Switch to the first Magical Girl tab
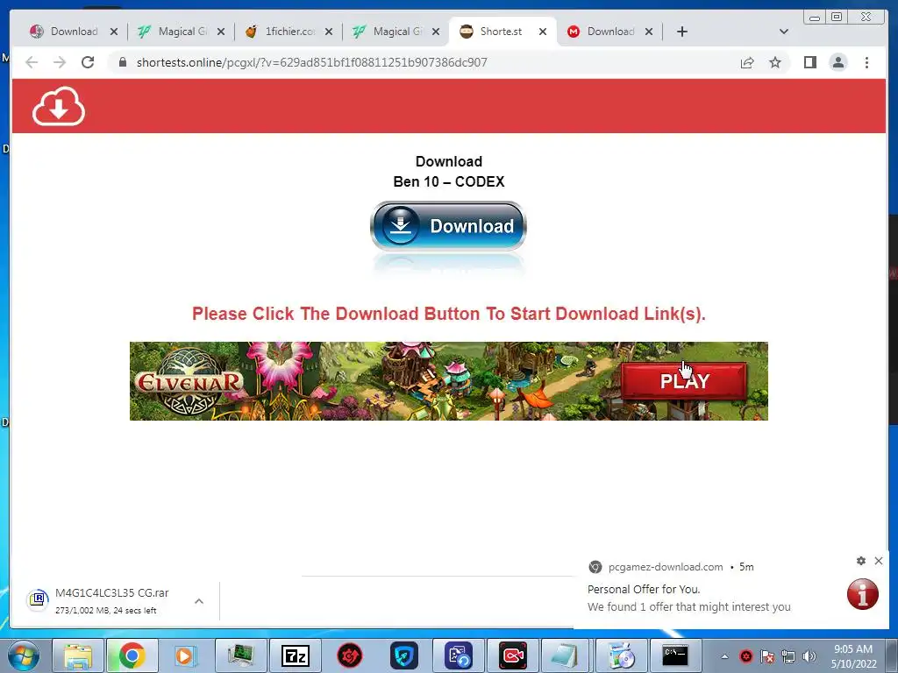The height and width of the screenshot is (673, 898). [182, 32]
